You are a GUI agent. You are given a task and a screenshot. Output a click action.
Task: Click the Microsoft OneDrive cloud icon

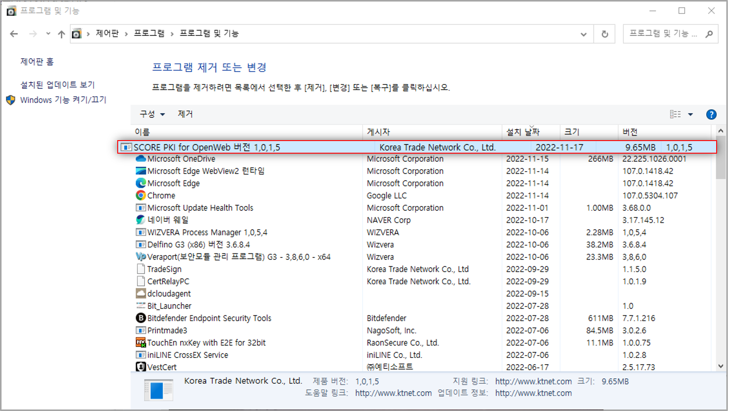pos(141,159)
